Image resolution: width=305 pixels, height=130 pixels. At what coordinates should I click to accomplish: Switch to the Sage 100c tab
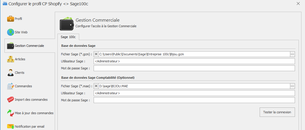[68, 37]
